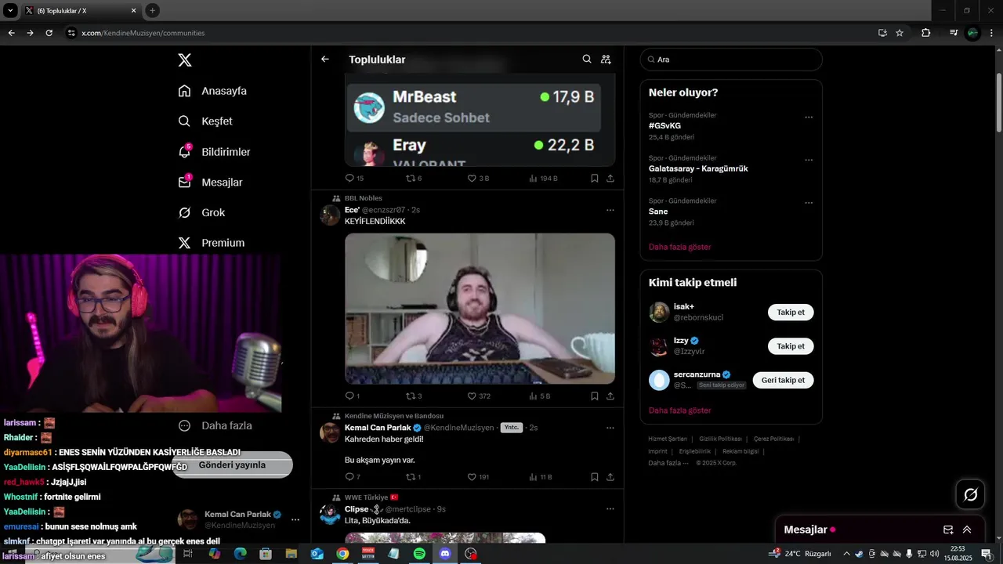The image size is (1003, 564).
Task: Open Mesajlar in the sidebar
Action: coord(210,183)
